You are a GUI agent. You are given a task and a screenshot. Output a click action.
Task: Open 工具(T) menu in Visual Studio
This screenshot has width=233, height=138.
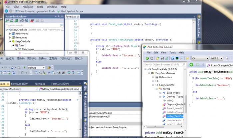pos(53,59)
